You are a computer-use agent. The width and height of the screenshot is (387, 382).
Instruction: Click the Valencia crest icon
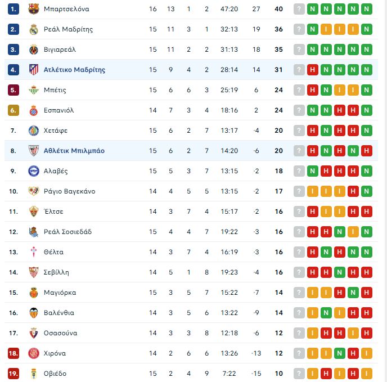coord(33,313)
